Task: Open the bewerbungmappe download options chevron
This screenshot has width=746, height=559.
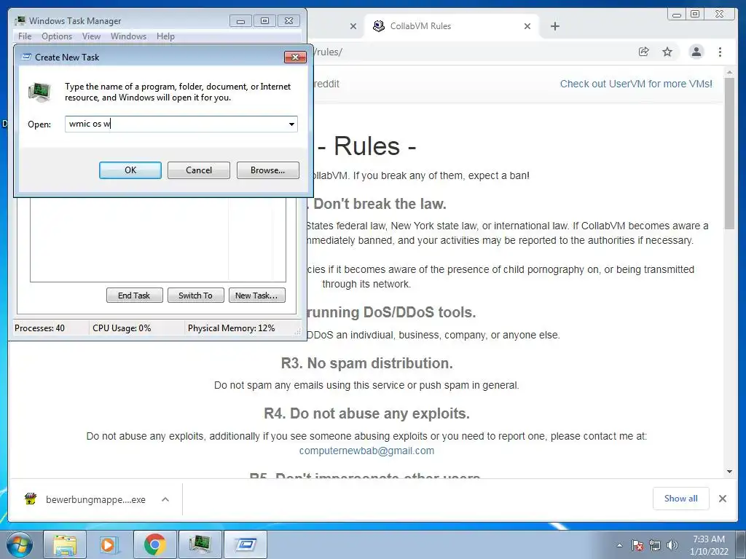Action: [165, 499]
